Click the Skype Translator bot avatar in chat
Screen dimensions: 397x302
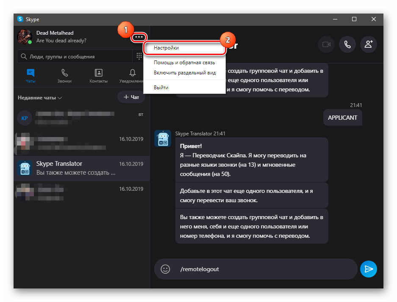163,138
